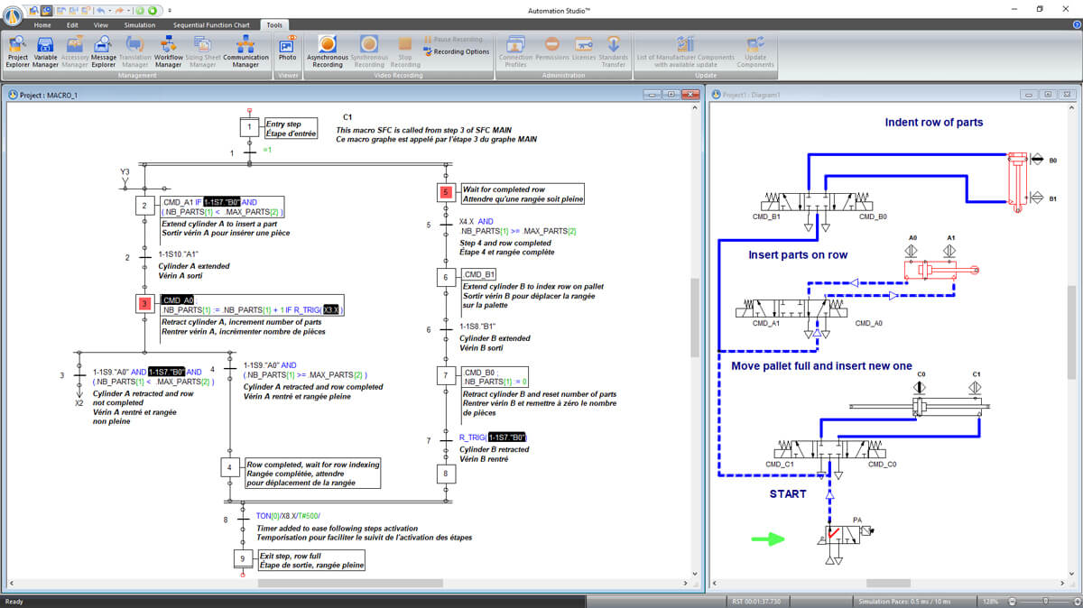Select step 1 Entry step box

[249, 127]
